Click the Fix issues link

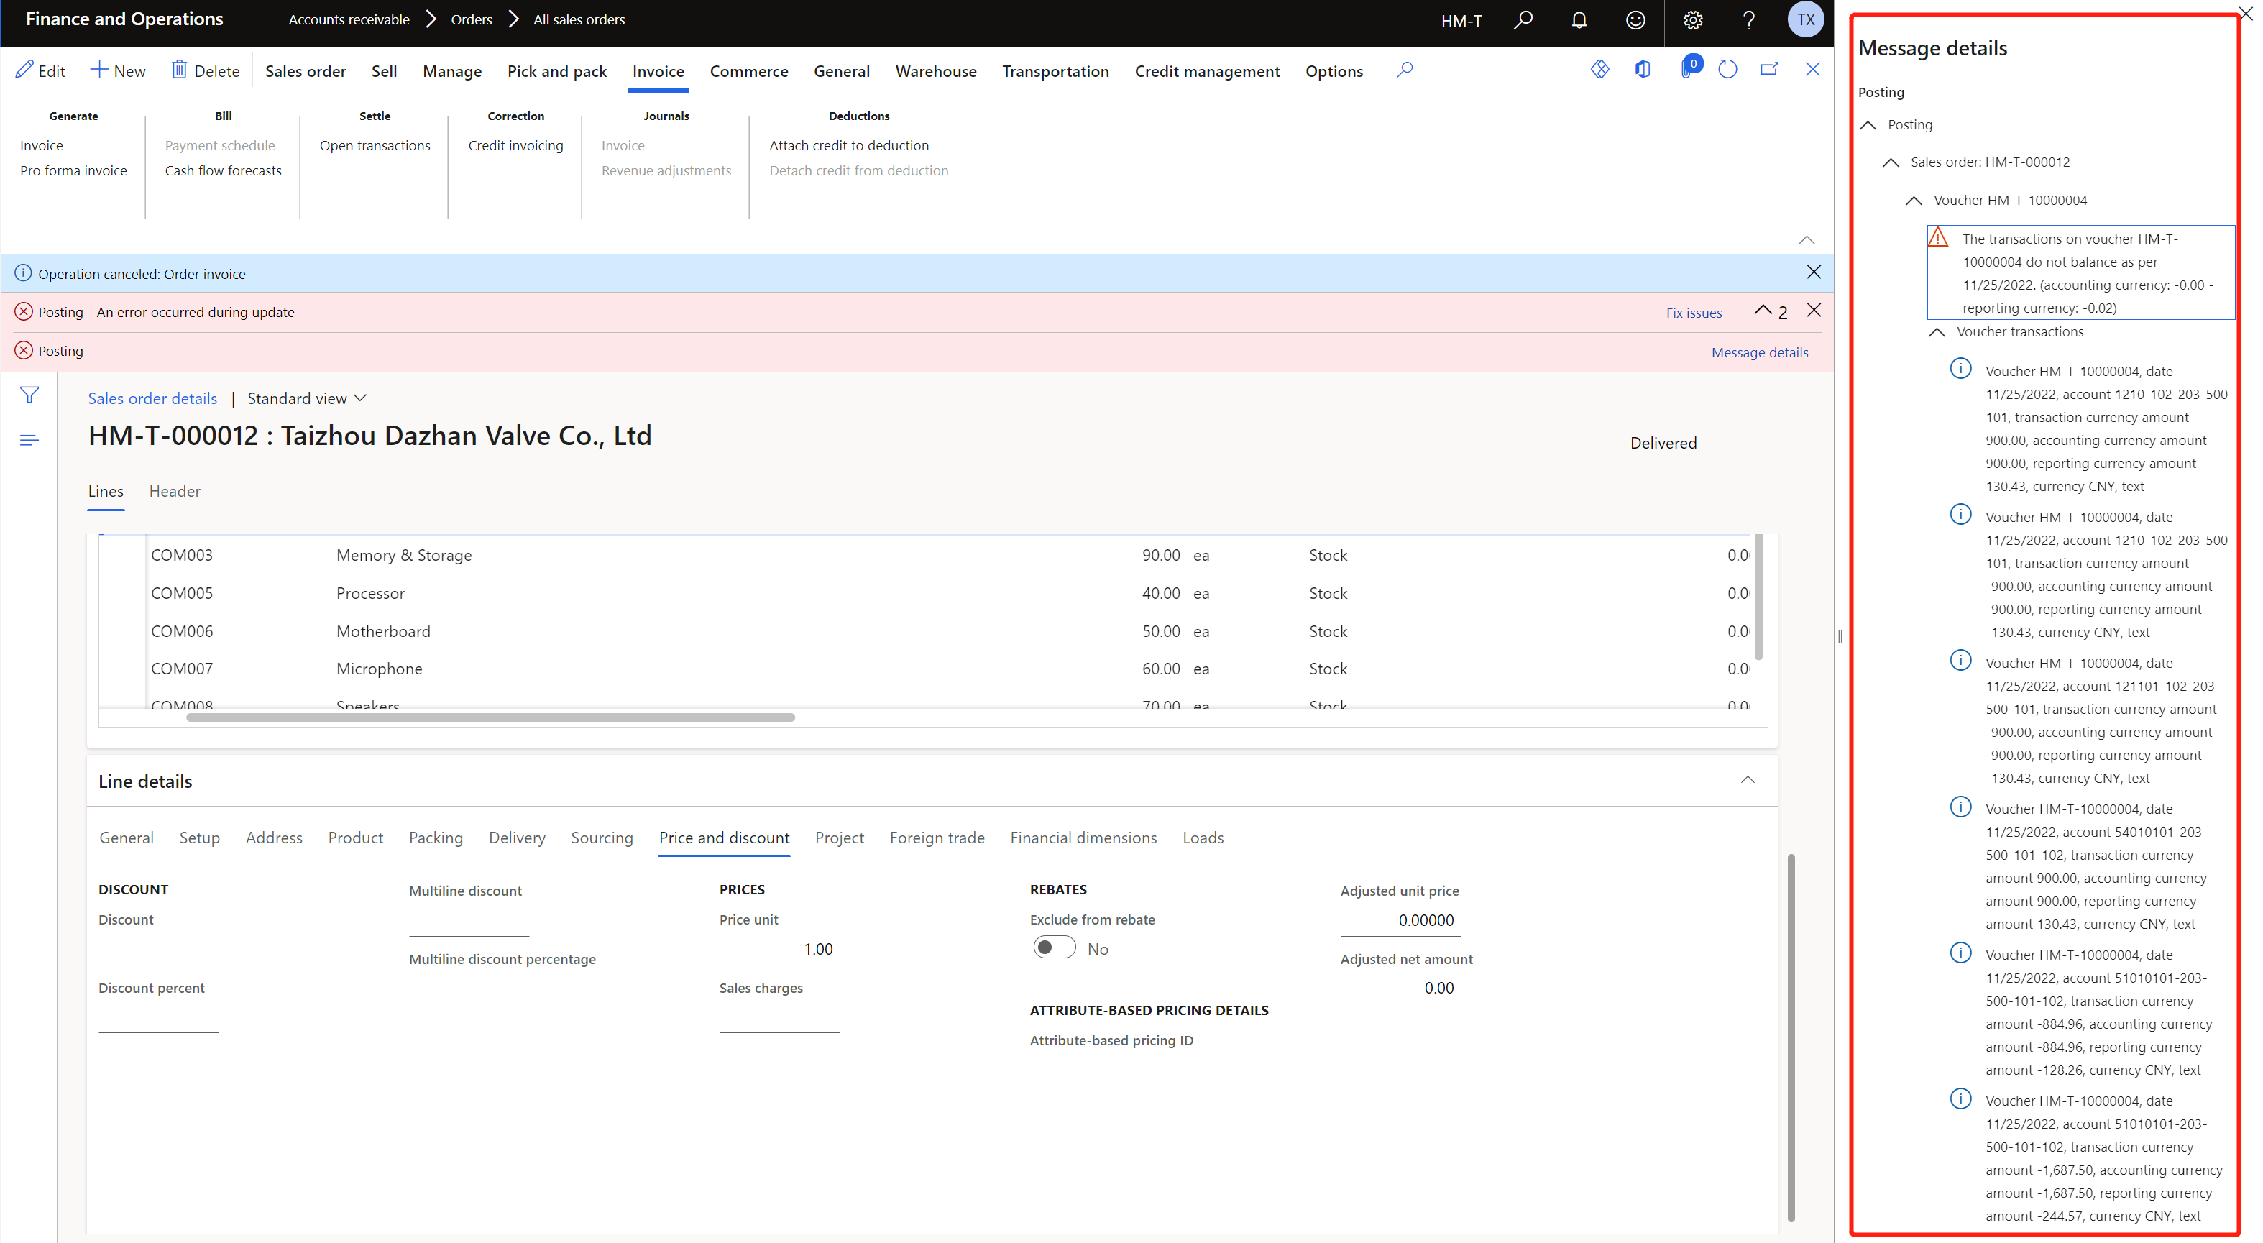pyautogui.click(x=1693, y=312)
